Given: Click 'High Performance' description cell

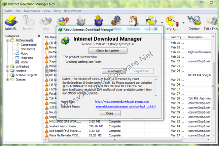Looking at the screenshot, I should point(199,52).
